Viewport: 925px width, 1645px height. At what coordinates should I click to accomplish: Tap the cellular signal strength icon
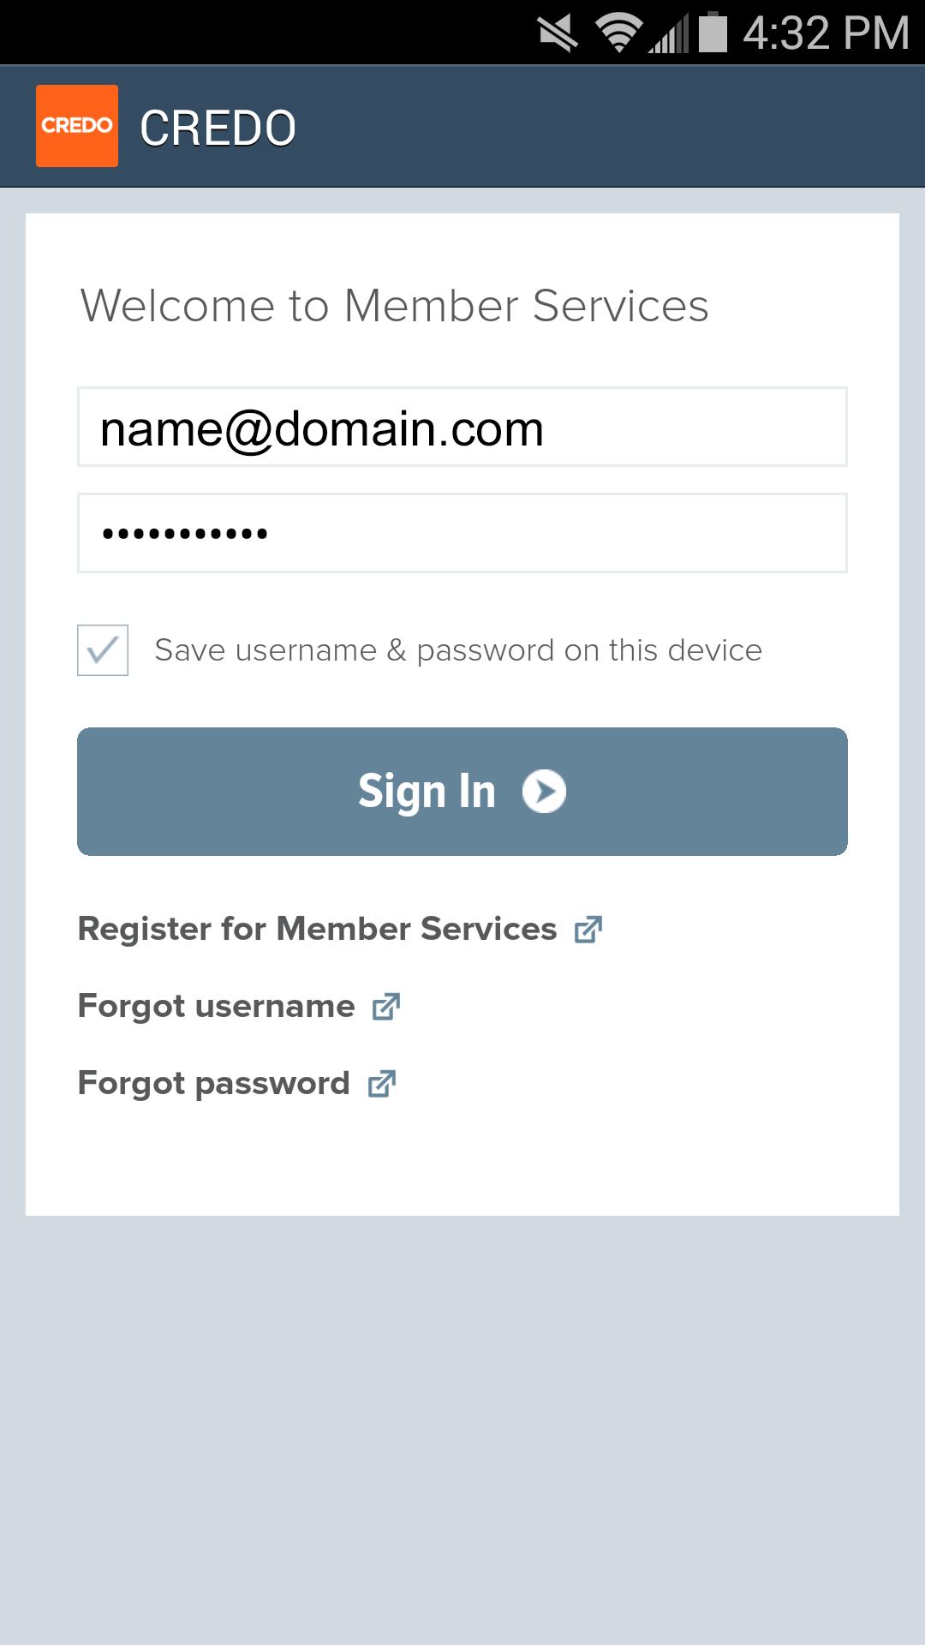[669, 34]
